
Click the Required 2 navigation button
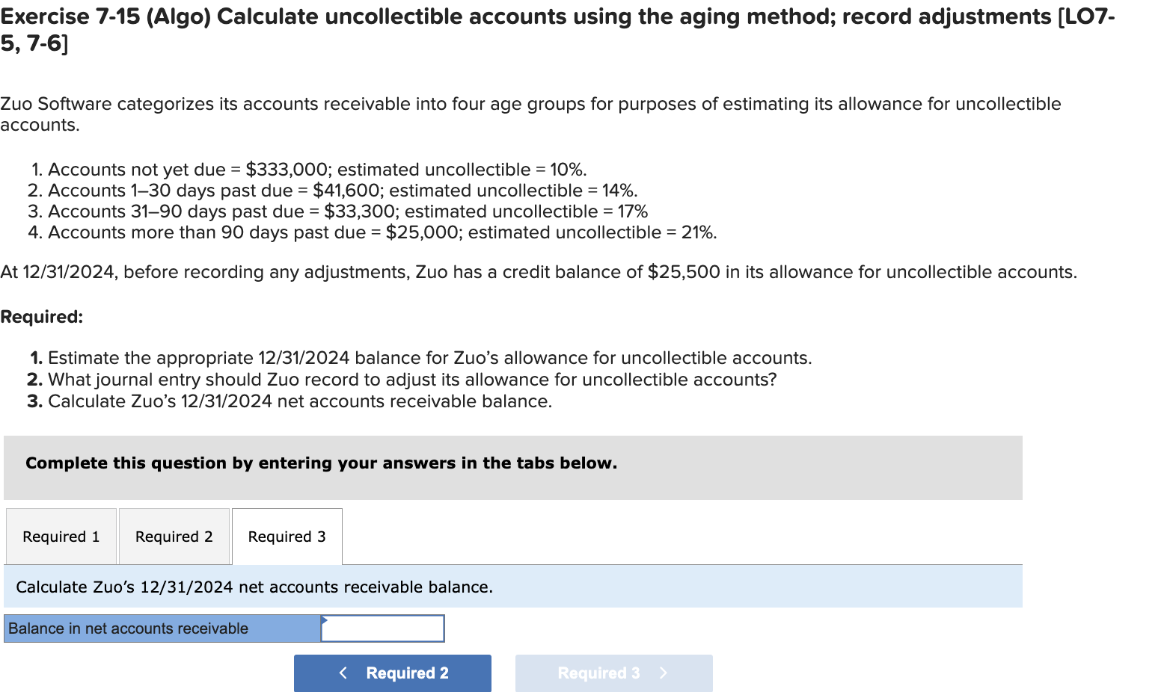[x=392, y=673]
